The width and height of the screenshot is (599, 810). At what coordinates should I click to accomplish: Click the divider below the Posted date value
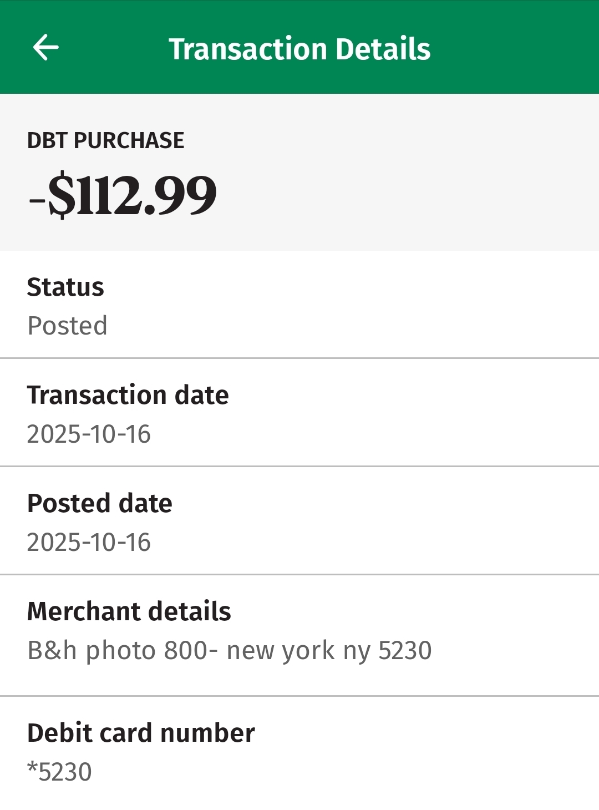[299, 574]
